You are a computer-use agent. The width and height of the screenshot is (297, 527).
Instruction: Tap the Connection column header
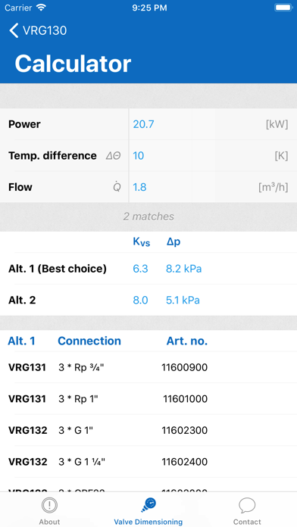point(89,341)
